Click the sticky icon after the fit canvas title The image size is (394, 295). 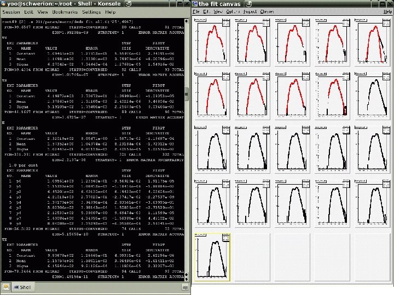pos(249,3)
